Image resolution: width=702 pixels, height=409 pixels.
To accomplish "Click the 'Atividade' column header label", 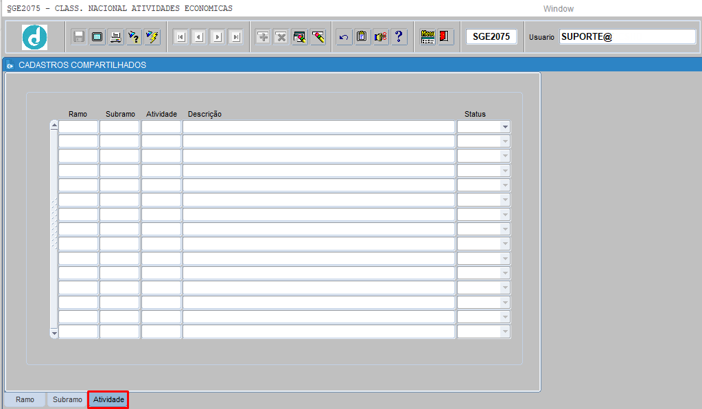I will (x=162, y=114).
